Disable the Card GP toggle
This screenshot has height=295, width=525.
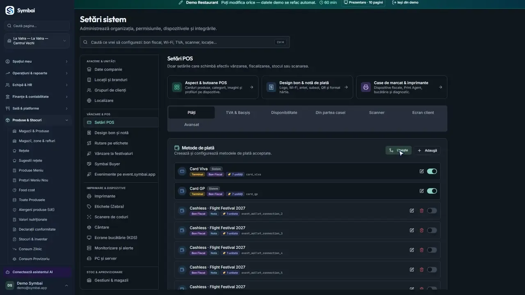click(432, 191)
